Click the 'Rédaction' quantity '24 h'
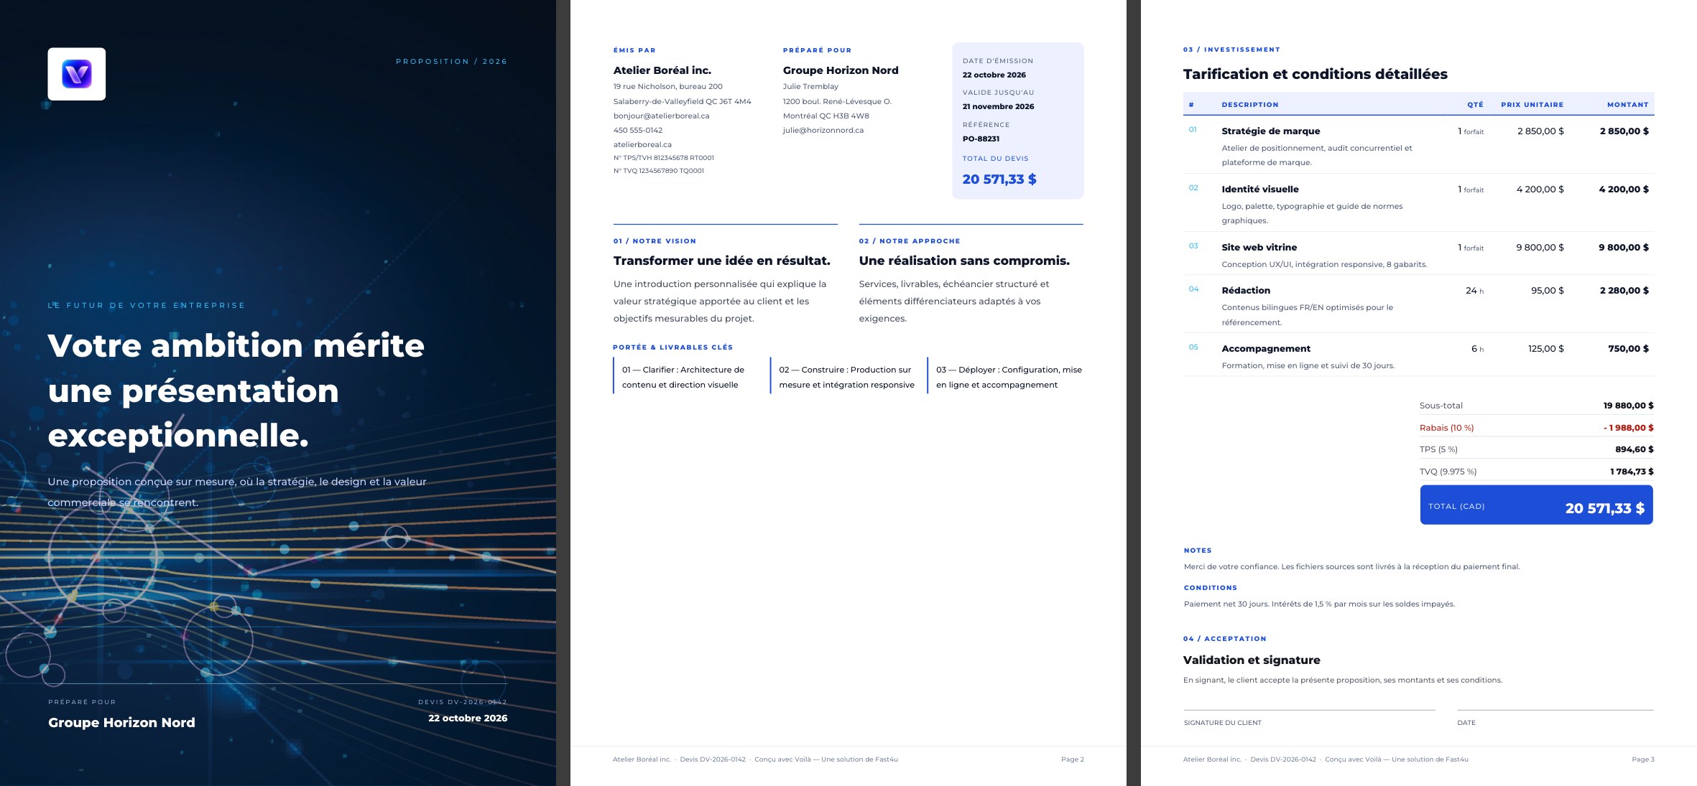Viewport: 1697px width, 786px height. [x=1474, y=290]
